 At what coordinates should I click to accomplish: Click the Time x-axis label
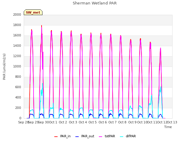[168, 127]
